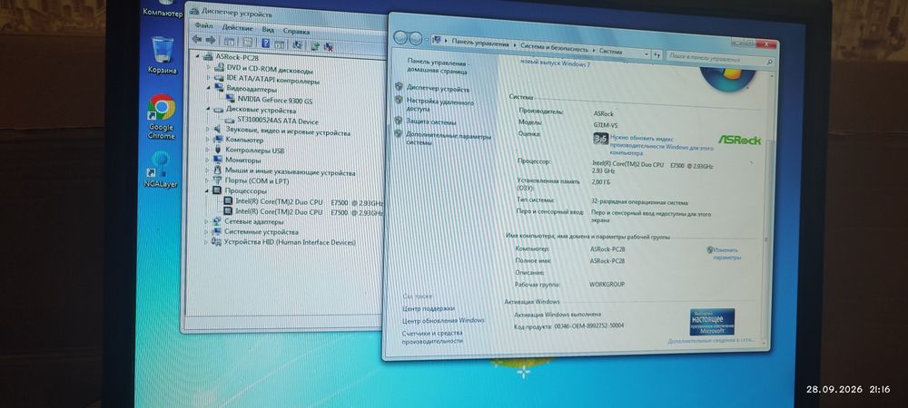Image resolution: width=908 pixels, height=408 pixels.
Task: Click Forward button in System window
Action: pos(416,39)
